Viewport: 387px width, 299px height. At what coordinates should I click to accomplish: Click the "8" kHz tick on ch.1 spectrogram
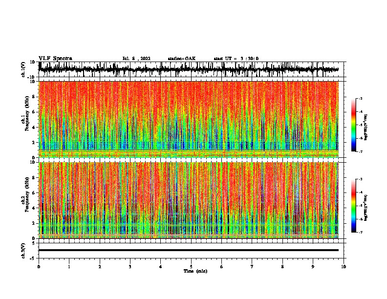pyautogui.click(x=34, y=97)
